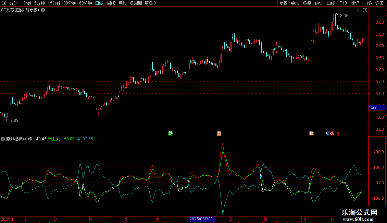Click the 4.29 price axis tag
This screenshot has height=223, width=387.
[377, 107]
